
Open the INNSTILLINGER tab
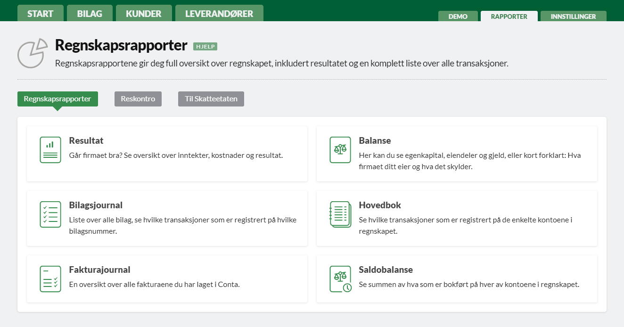574,16
